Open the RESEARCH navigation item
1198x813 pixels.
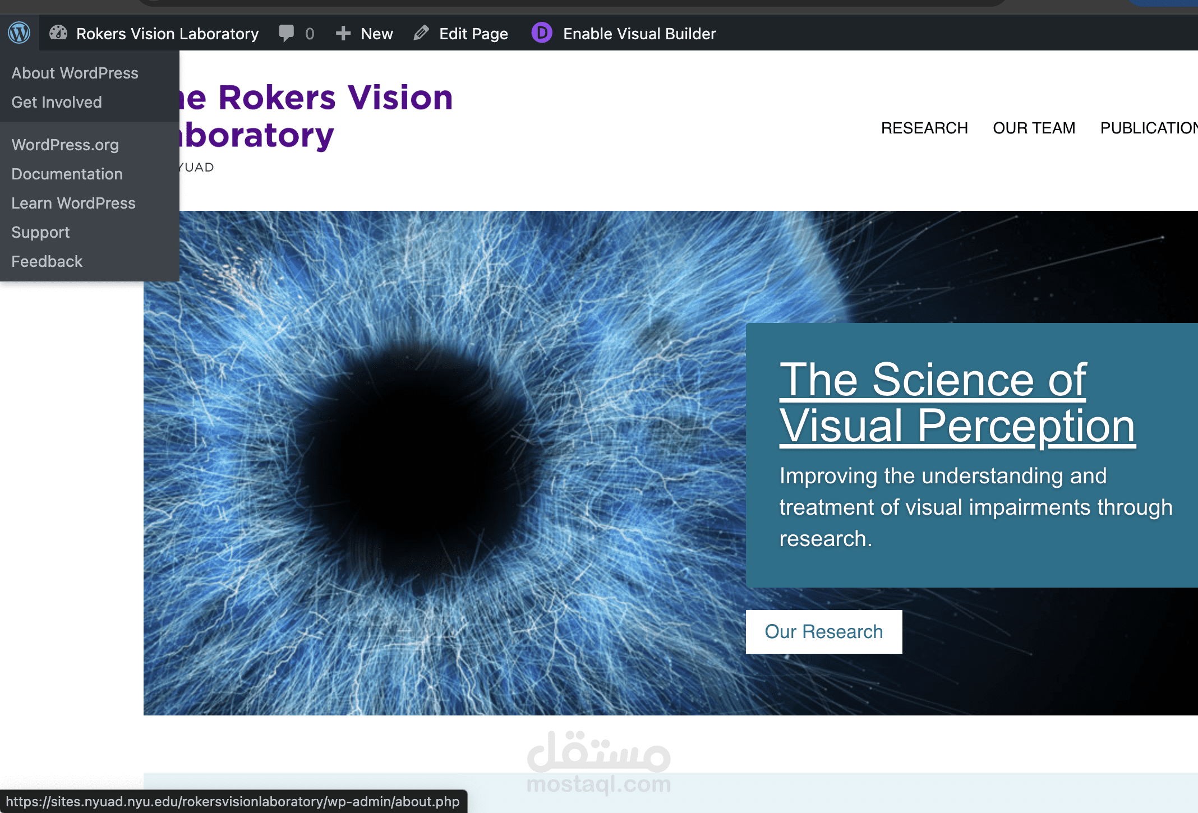924,128
